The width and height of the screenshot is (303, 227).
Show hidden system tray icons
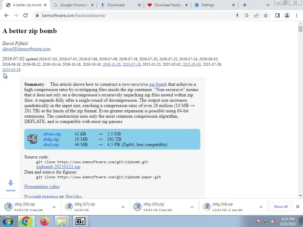252,221
